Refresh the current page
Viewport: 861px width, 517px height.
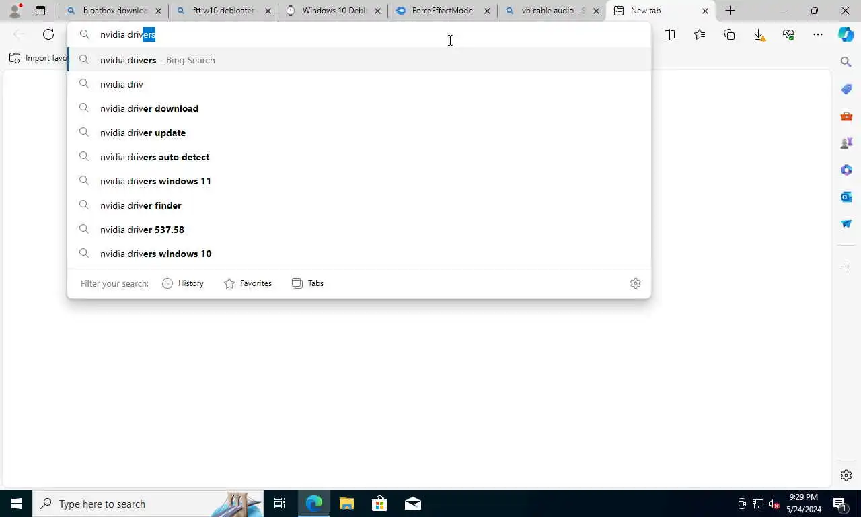click(48, 34)
